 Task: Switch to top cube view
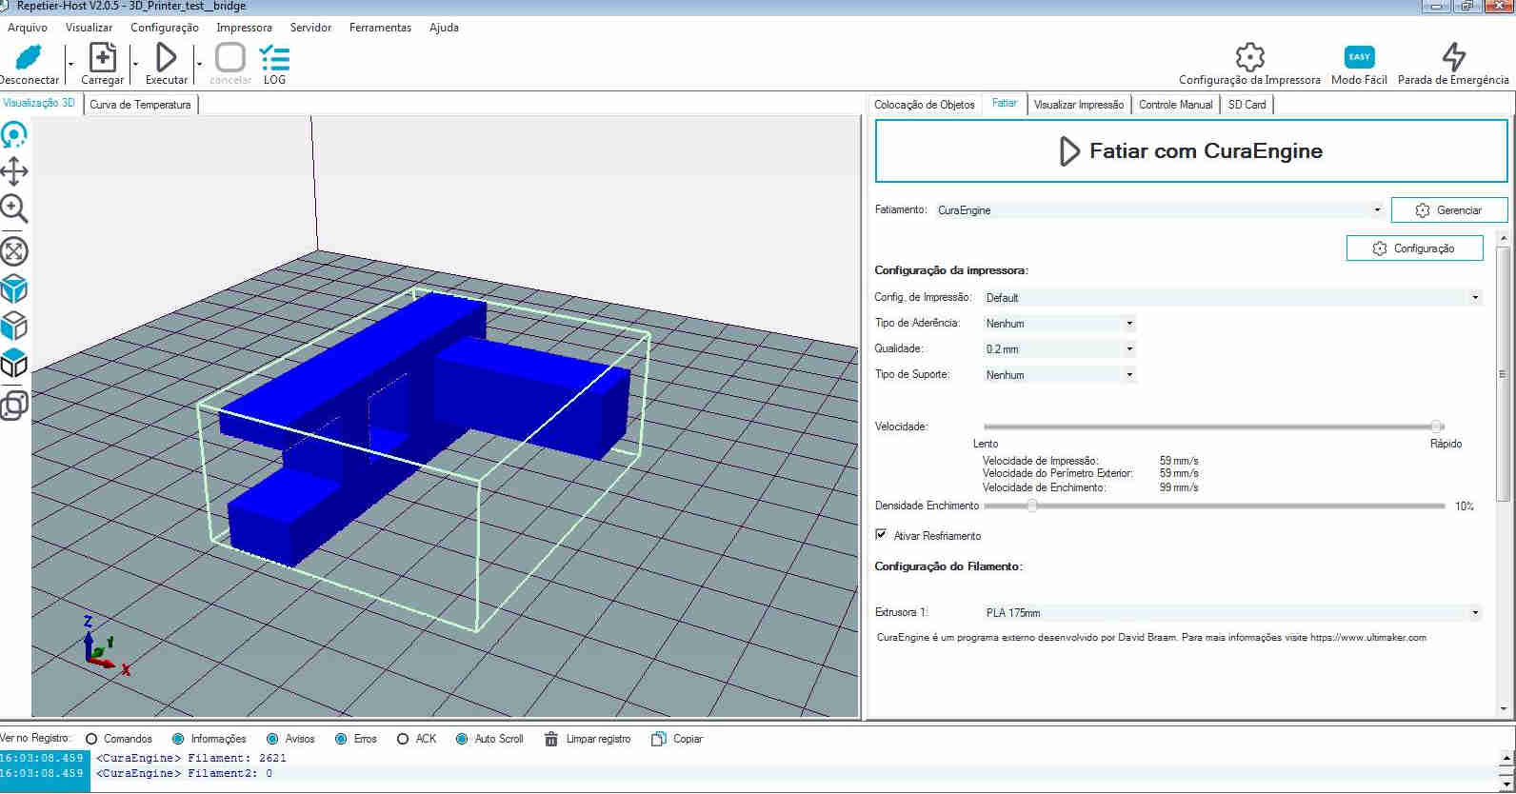tap(14, 363)
